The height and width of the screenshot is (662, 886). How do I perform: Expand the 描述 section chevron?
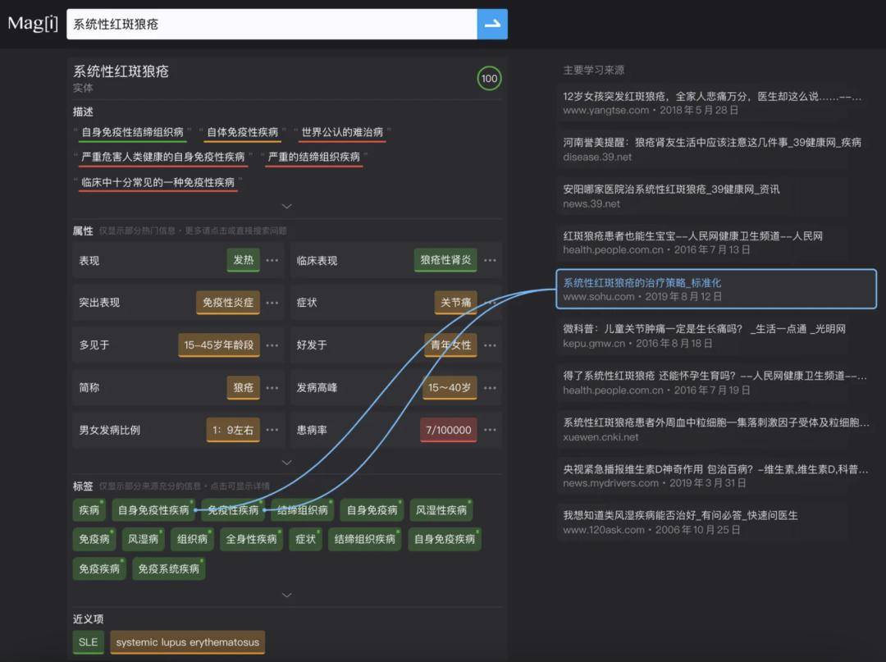click(286, 207)
